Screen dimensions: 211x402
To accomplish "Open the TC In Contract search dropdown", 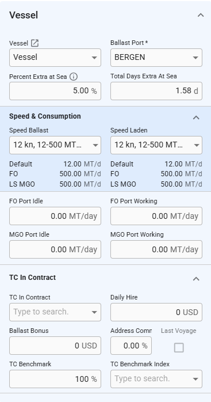I will tap(55, 312).
